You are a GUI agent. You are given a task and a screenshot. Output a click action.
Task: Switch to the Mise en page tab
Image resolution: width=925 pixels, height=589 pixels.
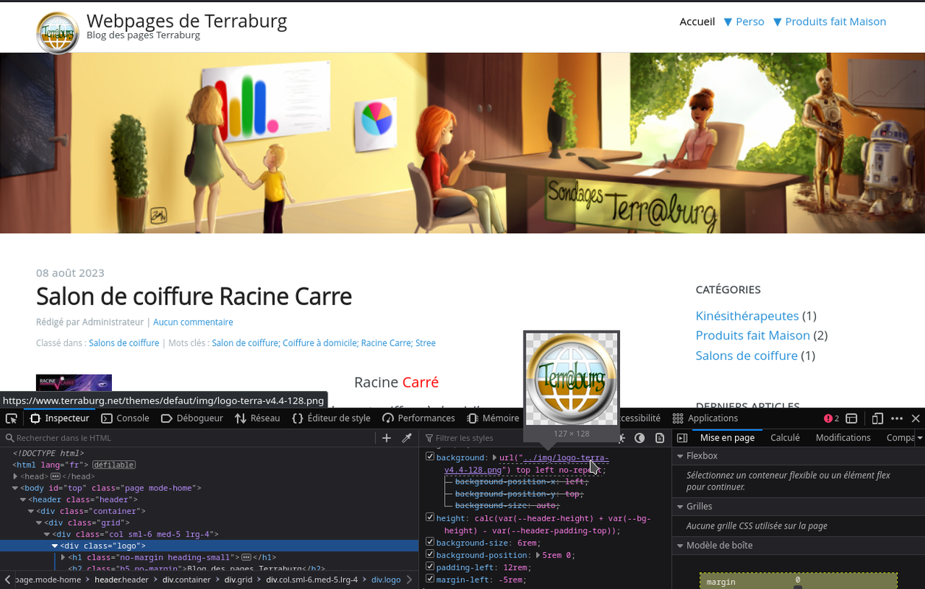tap(727, 437)
